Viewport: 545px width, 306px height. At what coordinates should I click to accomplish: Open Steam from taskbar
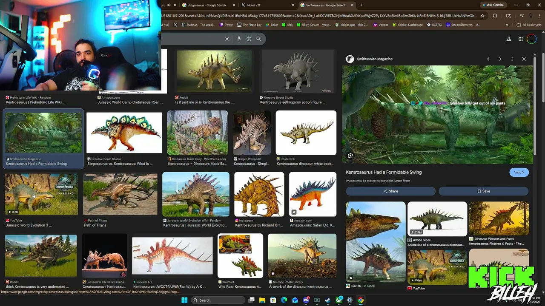327,300
